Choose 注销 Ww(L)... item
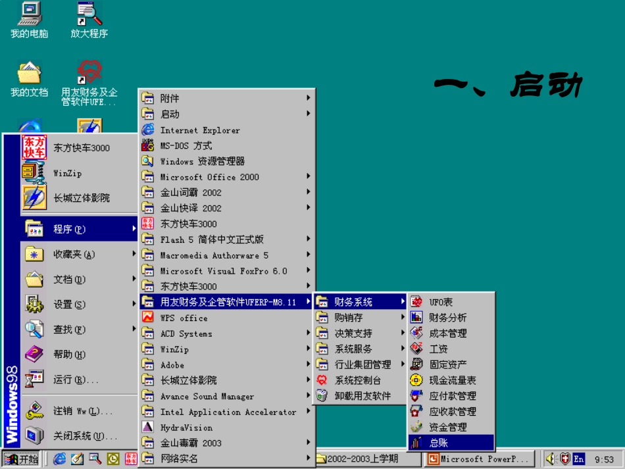625x469 pixels. click(x=79, y=410)
